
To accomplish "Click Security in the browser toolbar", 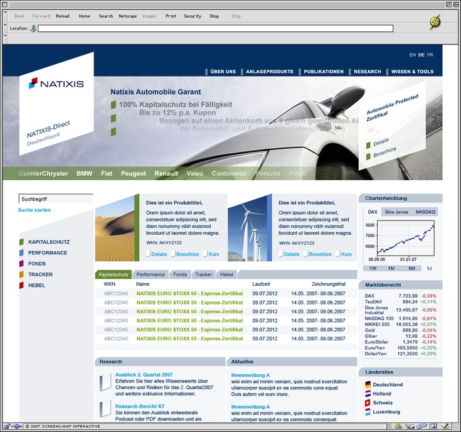I will [x=193, y=16].
